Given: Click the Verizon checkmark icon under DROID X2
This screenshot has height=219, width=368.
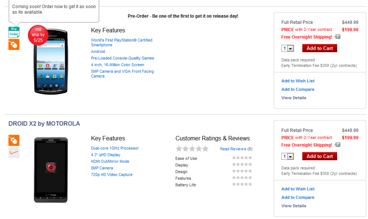Looking at the screenshot, I should click(14, 152).
